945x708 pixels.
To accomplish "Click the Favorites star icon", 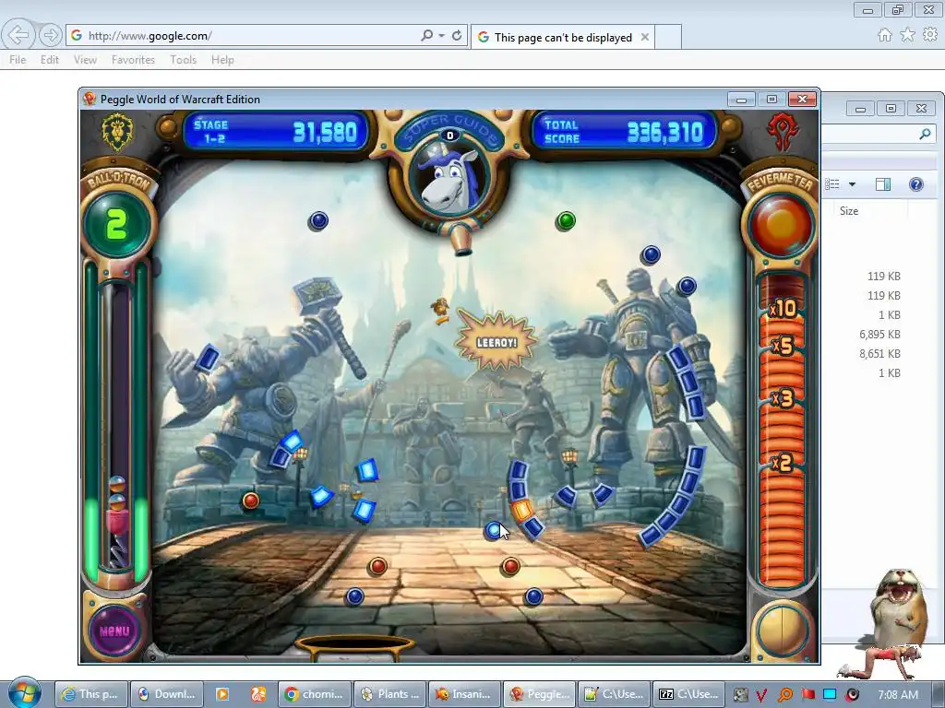I will 908,35.
